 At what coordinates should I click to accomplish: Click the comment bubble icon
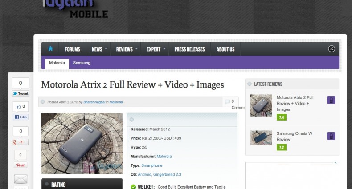click(x=228, y=101)
